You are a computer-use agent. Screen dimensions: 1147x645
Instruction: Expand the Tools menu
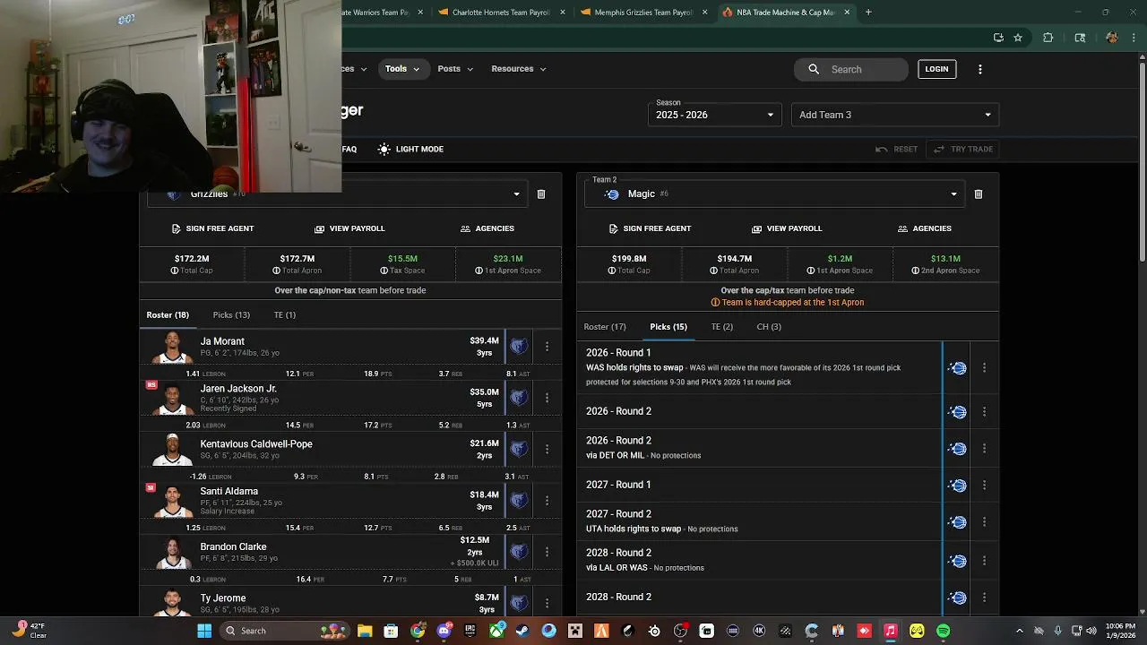point(402,69)
